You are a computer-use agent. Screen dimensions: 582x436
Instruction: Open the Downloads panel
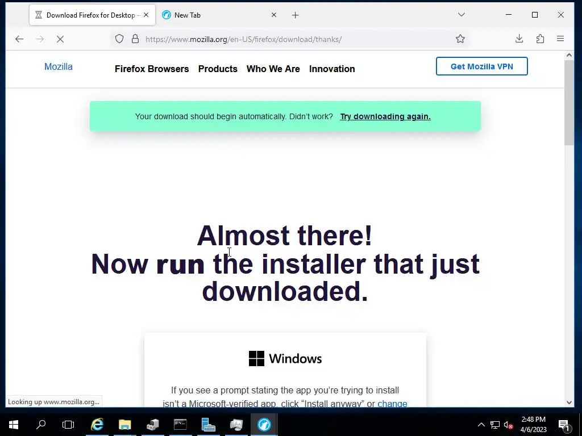(519, 39)
